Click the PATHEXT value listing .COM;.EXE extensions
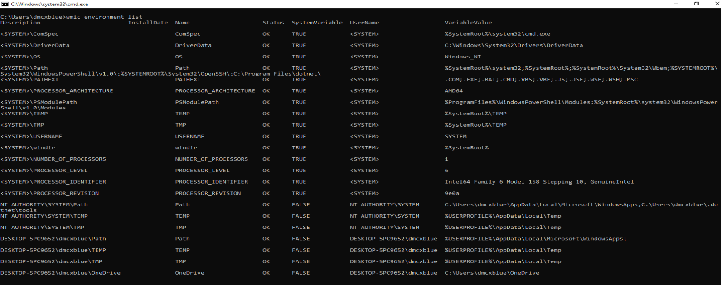722x285 pixels. click(541, 80)
